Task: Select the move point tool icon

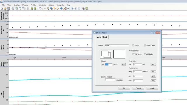Action: pyautogui.click(x=44, y=8)
